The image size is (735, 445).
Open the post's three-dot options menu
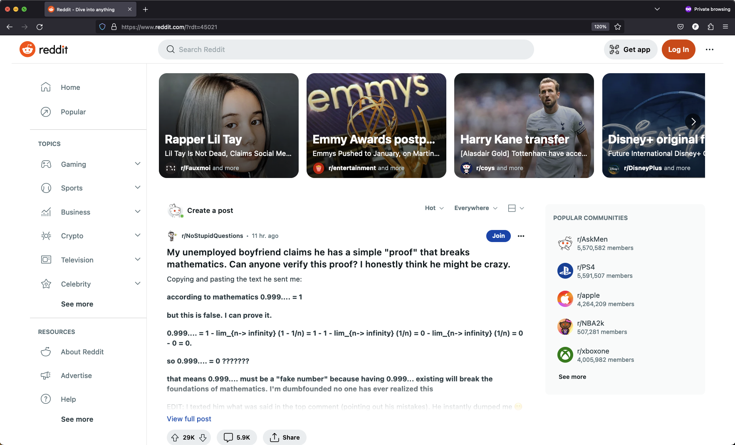[x=521, y=236]
